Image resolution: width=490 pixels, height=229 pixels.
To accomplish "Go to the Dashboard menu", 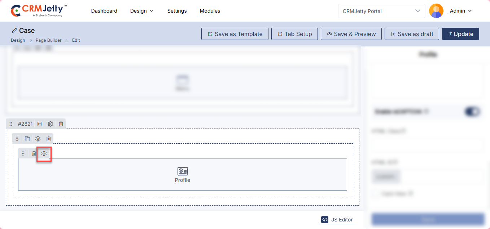I will [104, 11].
